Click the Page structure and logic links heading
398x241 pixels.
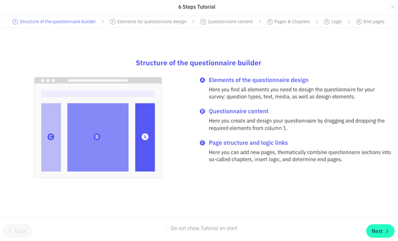248,143
